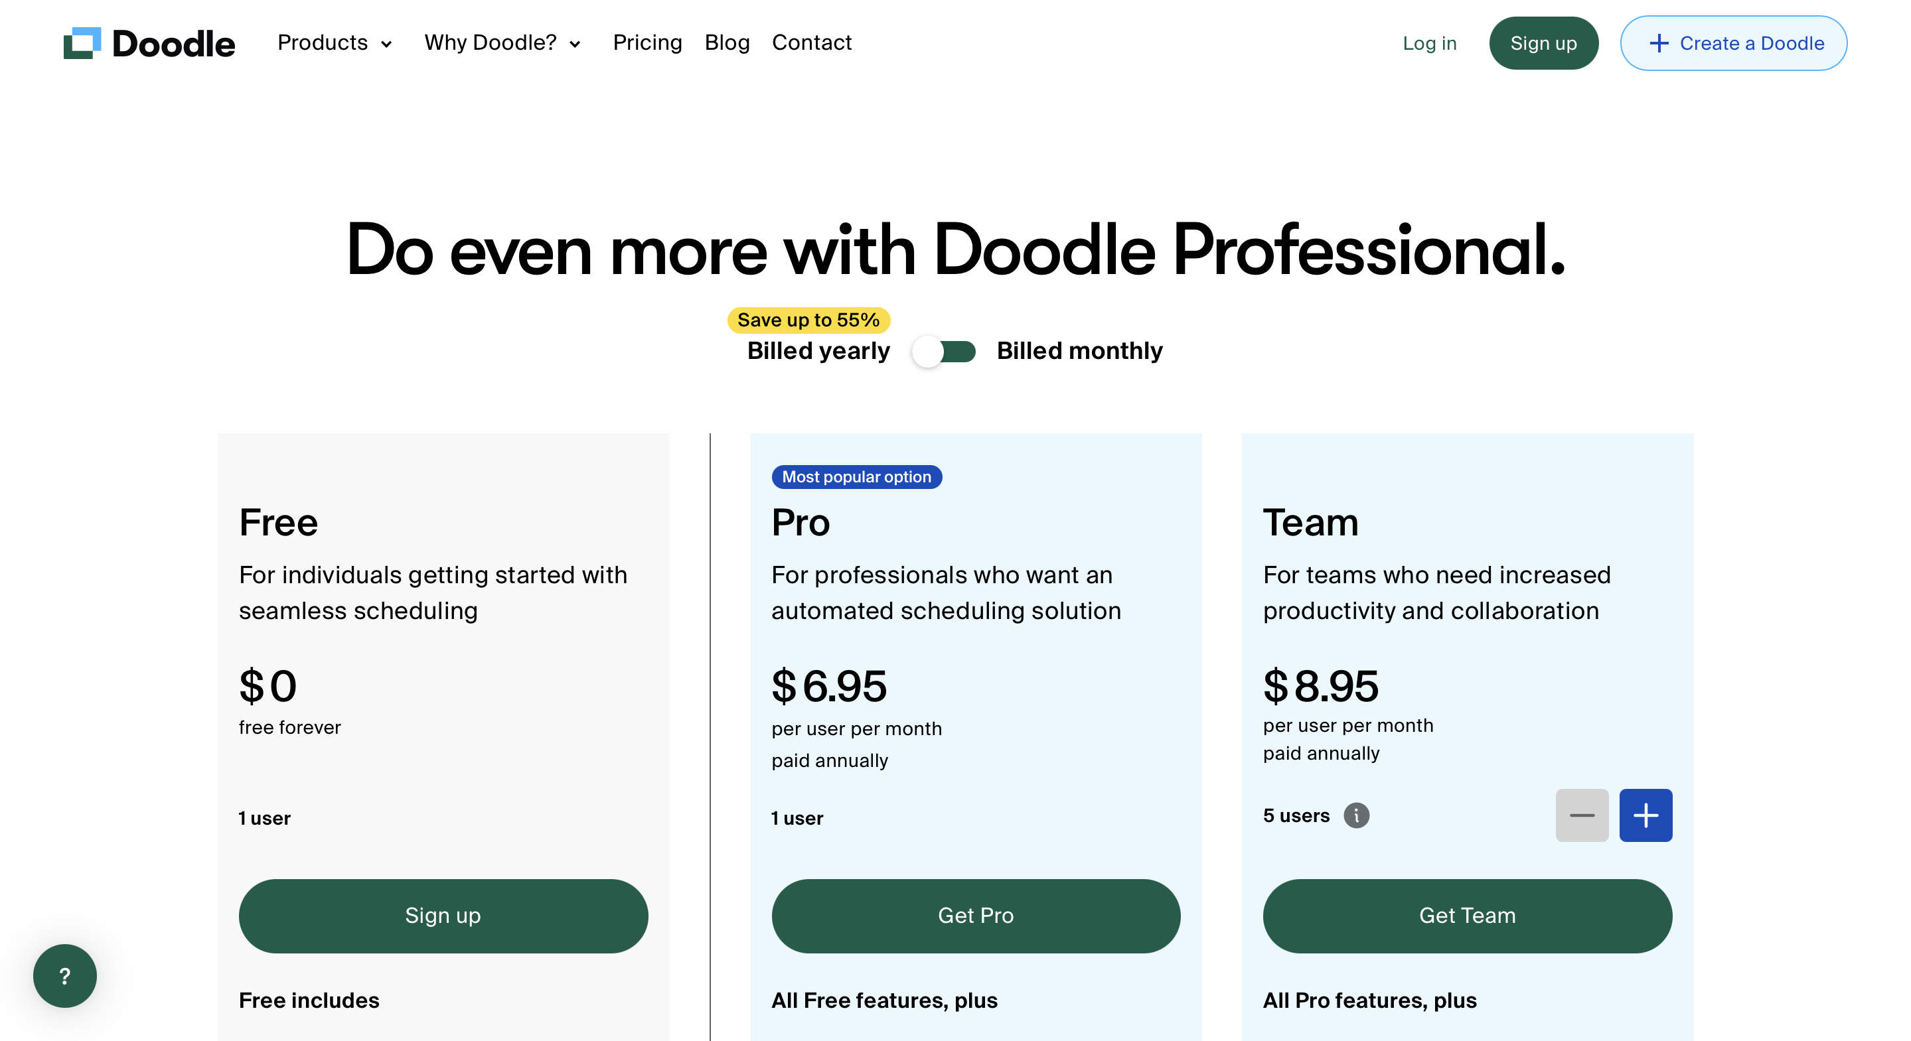Go to the Blog nav item

726,43
